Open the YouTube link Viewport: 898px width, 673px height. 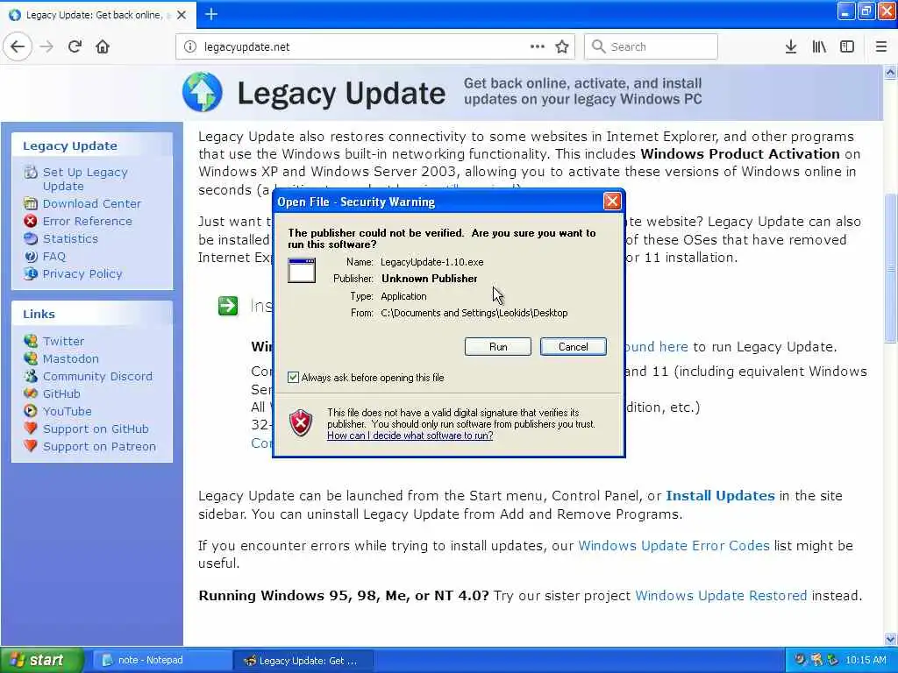coord(67,412)
